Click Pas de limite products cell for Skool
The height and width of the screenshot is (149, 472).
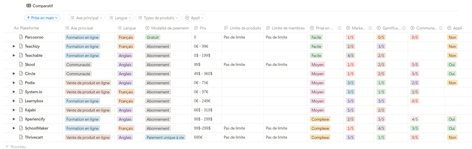(234, 64)
